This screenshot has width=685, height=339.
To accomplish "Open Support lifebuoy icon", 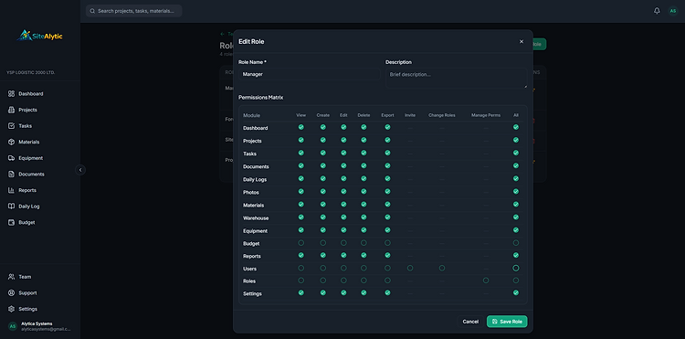I will click(x=11, y=293).
